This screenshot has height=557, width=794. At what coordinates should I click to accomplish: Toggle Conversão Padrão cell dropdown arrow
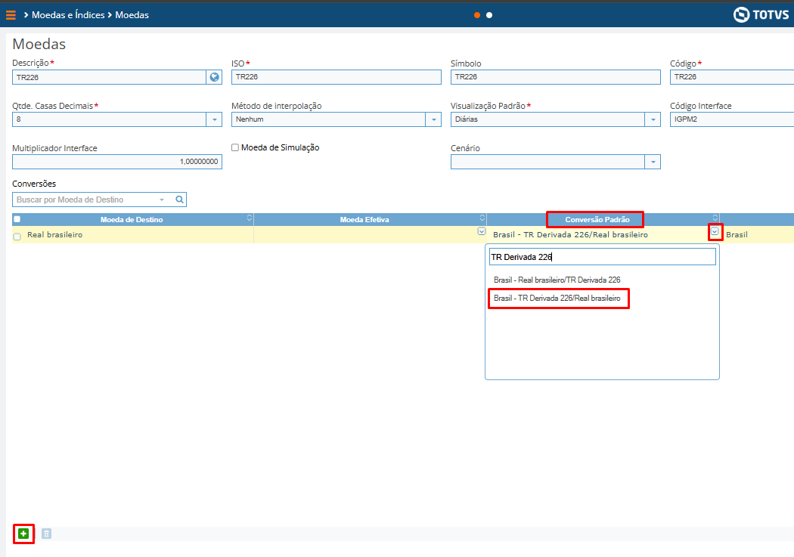[715, 232]
